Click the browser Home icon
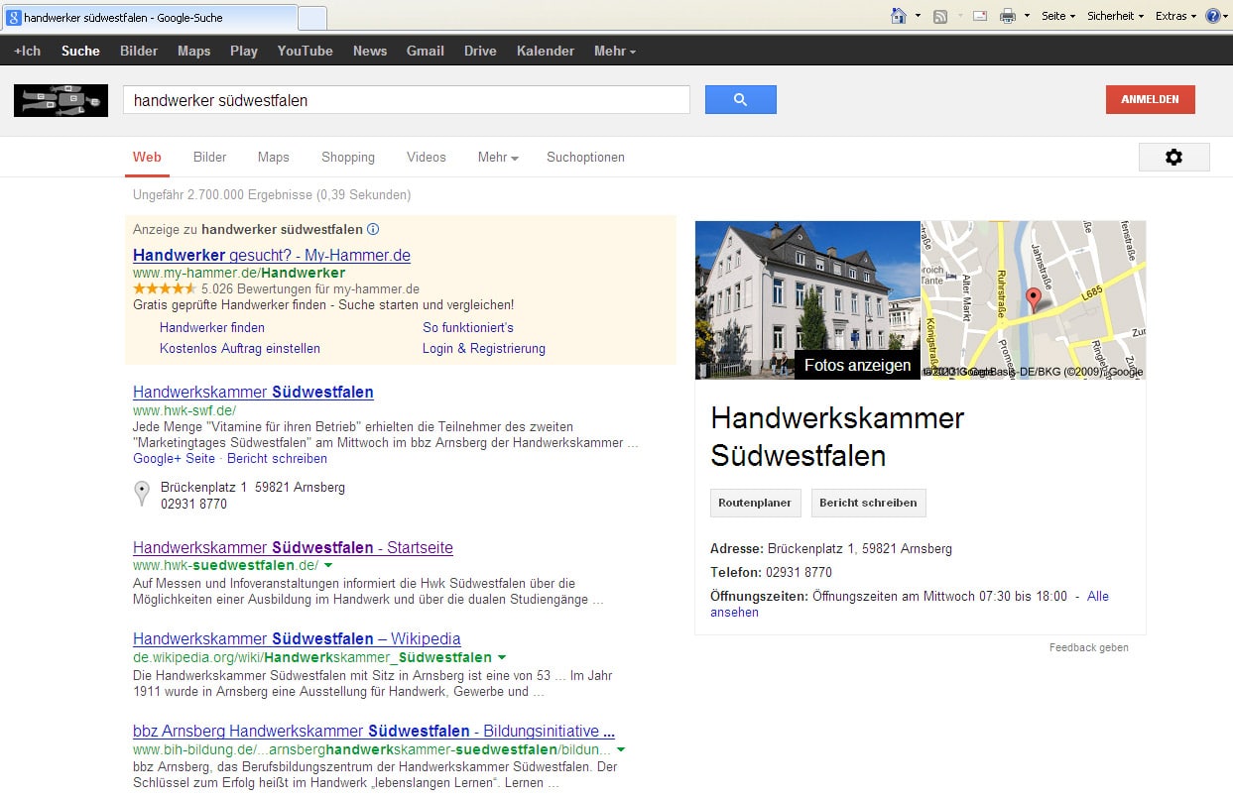Screen dimensions: 1233x797 point(899,16)
